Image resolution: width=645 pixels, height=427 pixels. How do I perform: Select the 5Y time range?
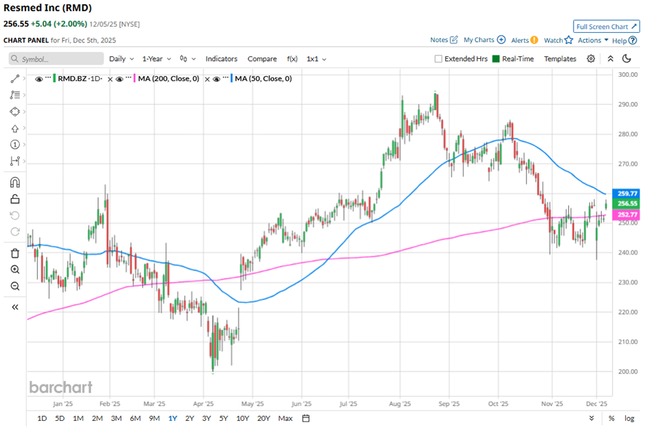point(224,418)
